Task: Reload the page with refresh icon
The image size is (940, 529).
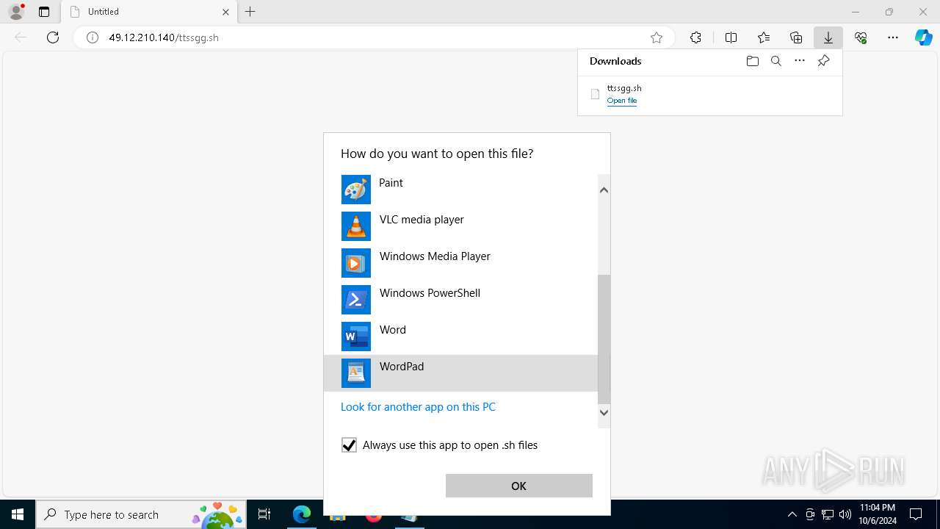Action: 53,37
